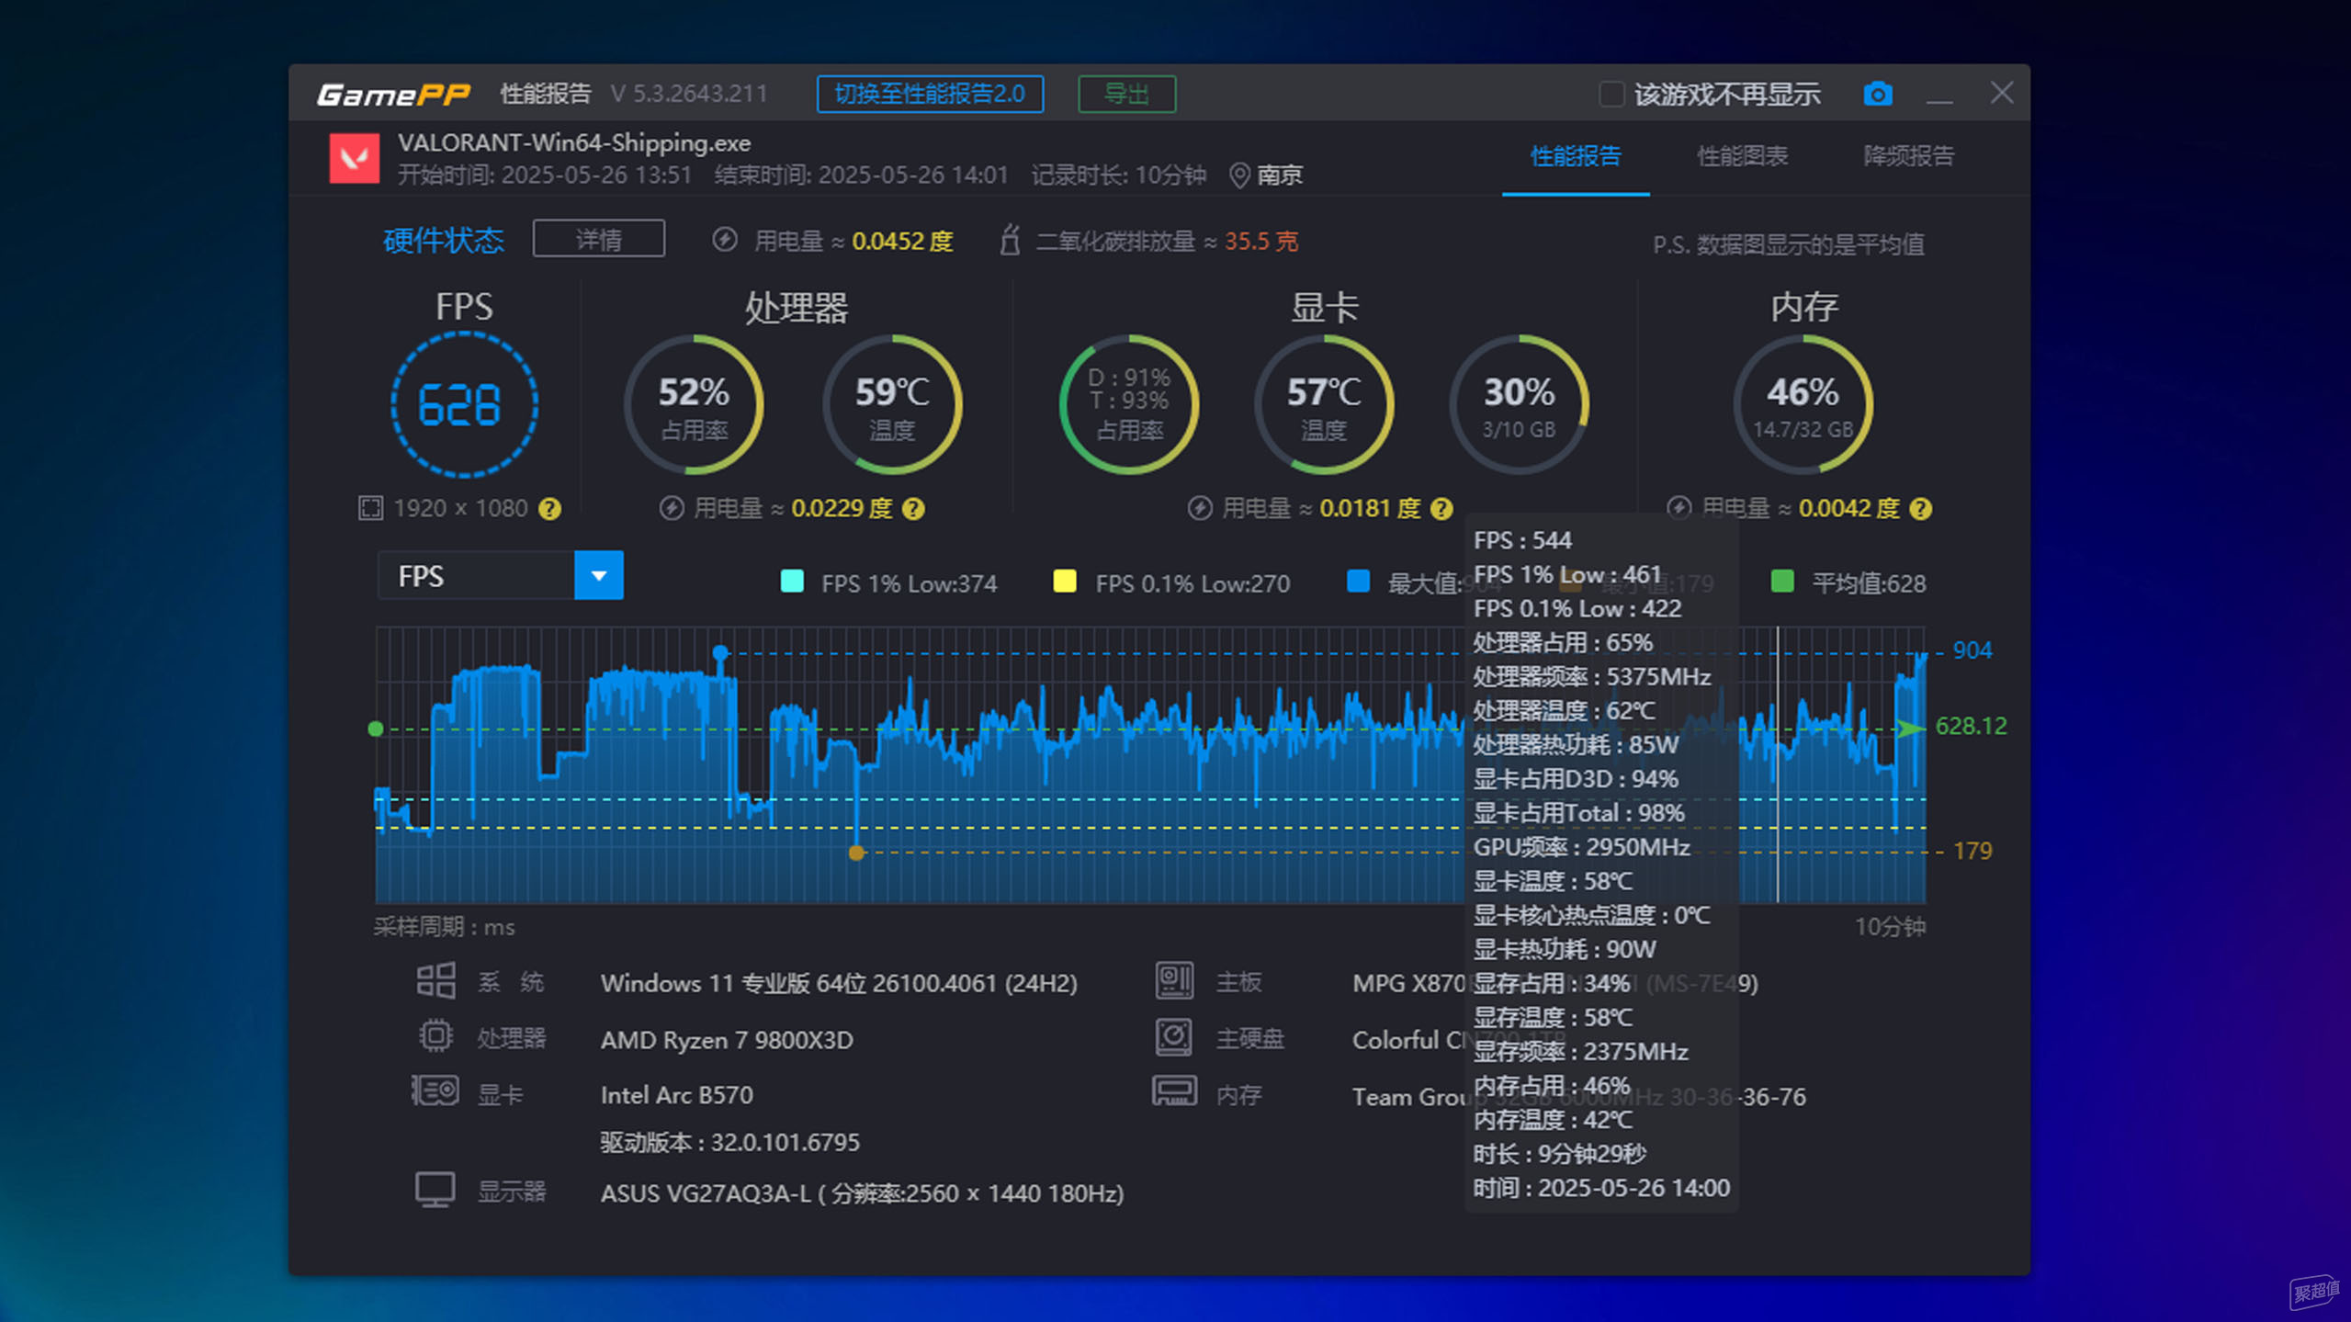Click the 46% memory usage gauge
The width and height of the screenshot is (2351, 1322).
[x=1803, y=405]
